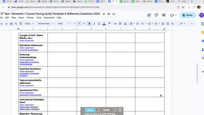
Task: Open the Differentiation Strategies link
Action: pos(29,109)
